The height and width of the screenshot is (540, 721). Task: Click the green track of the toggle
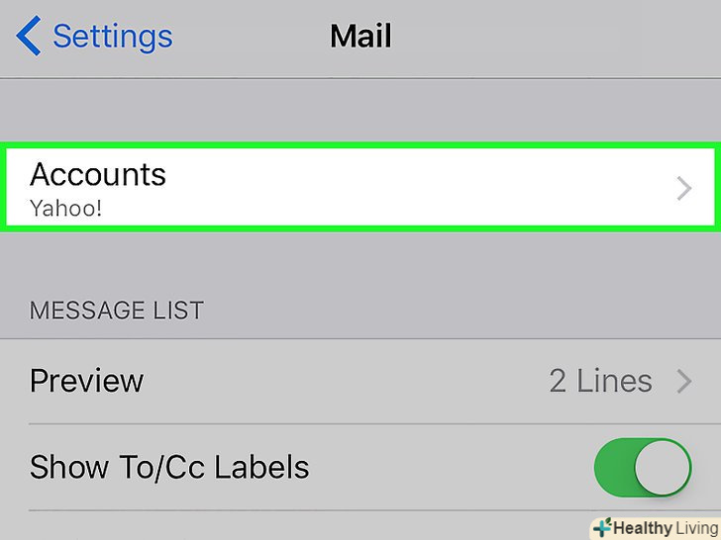tap(612, 468)
